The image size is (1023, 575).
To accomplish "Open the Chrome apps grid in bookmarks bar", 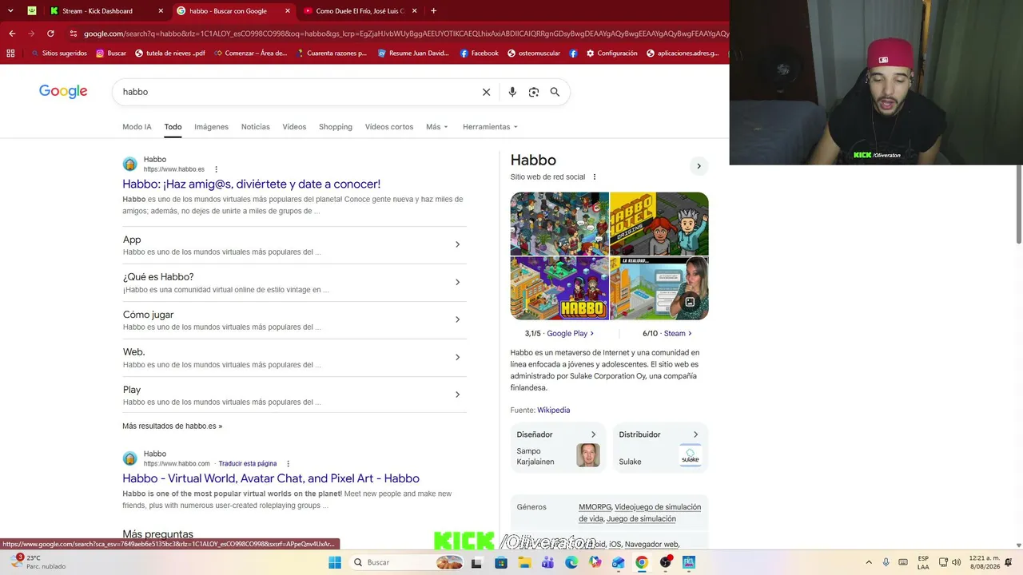I will click(10, 54).
